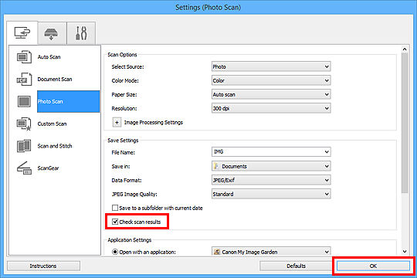Click the Settings (Photo Scan) title text
Image resolution: width=417 pixels, height=278 pixels.
click(208, 7)
